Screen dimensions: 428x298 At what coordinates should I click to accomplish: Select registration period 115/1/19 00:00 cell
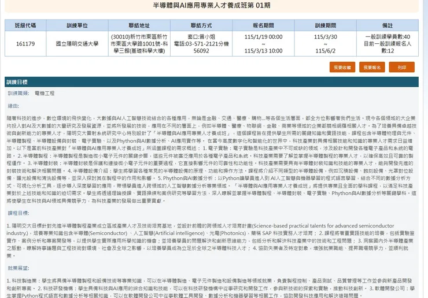click(263, 44)
